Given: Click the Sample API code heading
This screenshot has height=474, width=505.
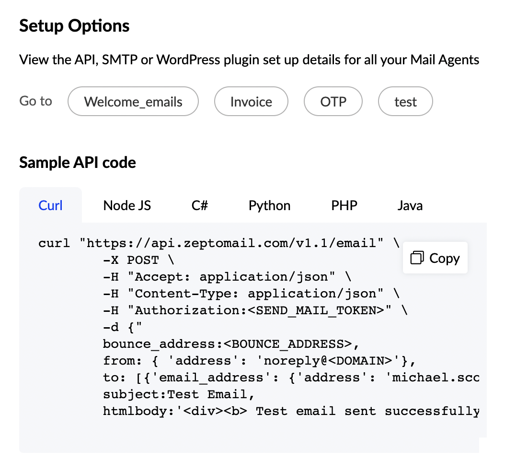Looking at the screenshot, I should point(77,163).
